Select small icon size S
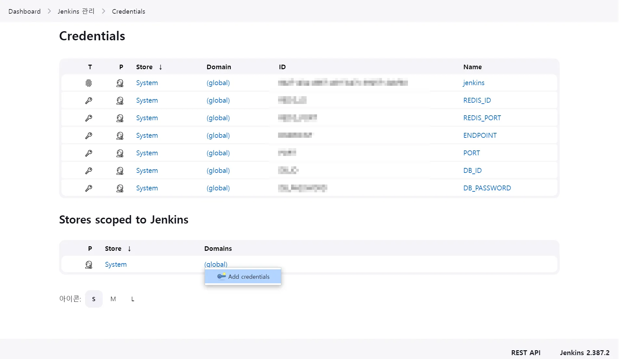 [94, 299]
